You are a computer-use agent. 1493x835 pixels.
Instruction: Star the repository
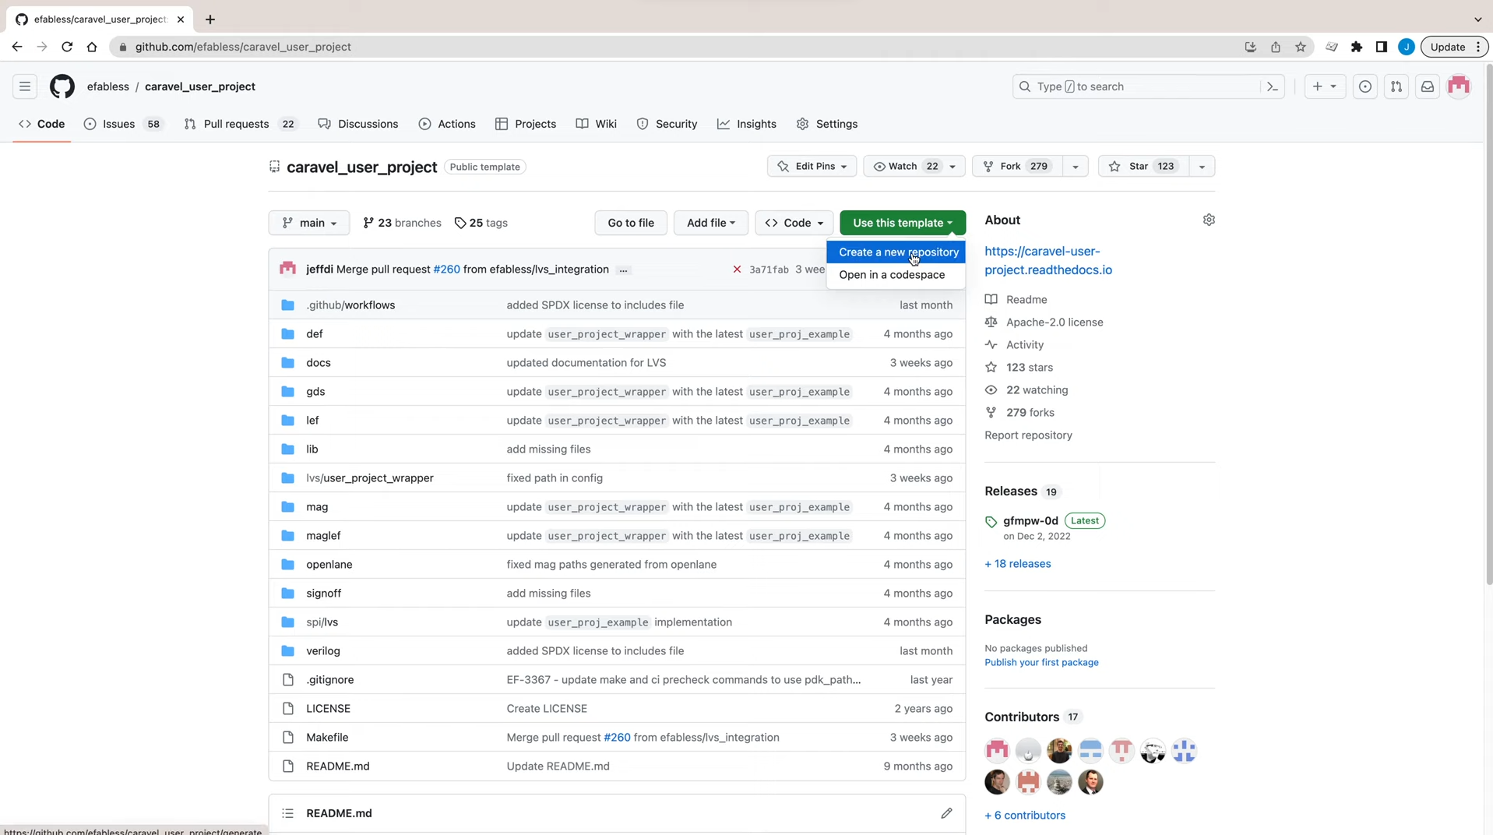coord(1143,166)
